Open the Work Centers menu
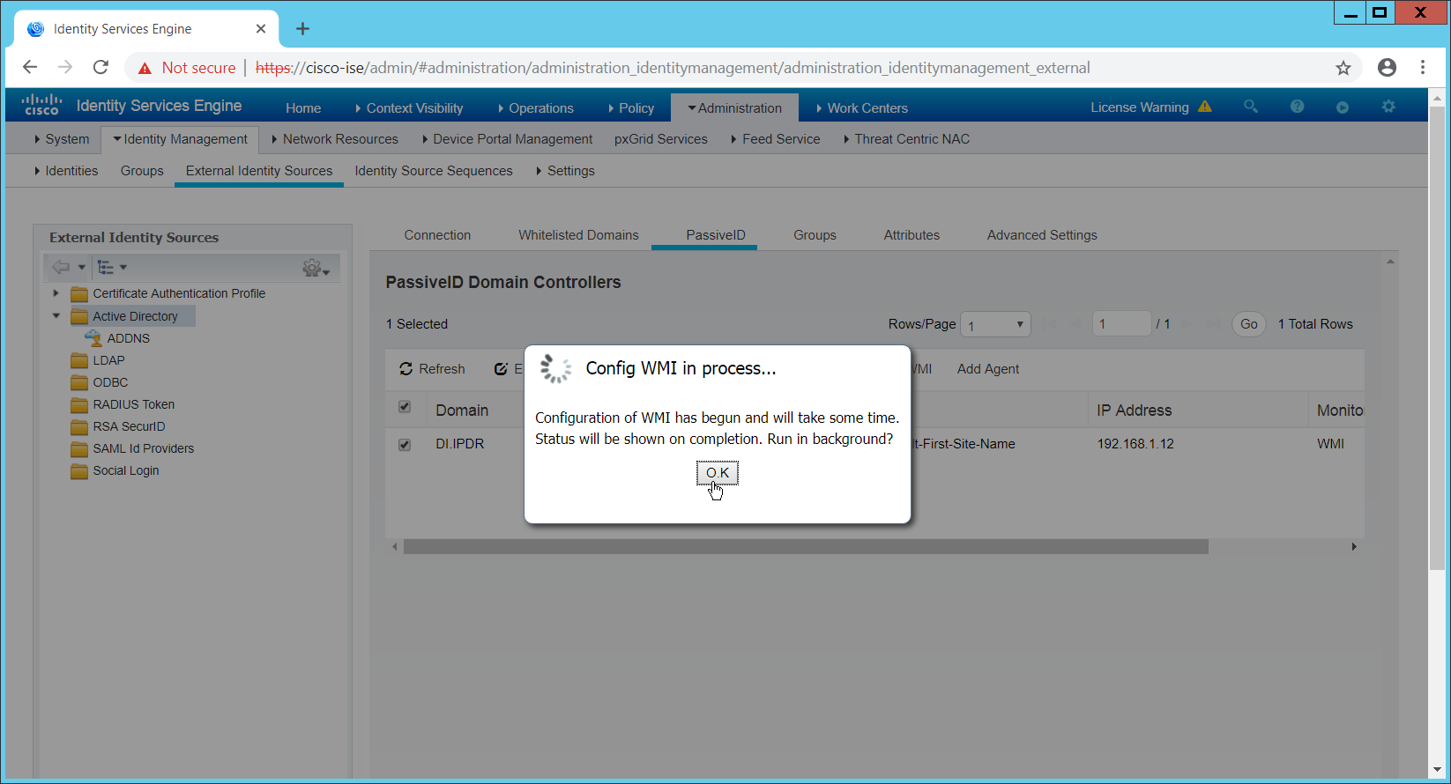1451x784 pixels. pyautogui.click(x=867, y=108)
